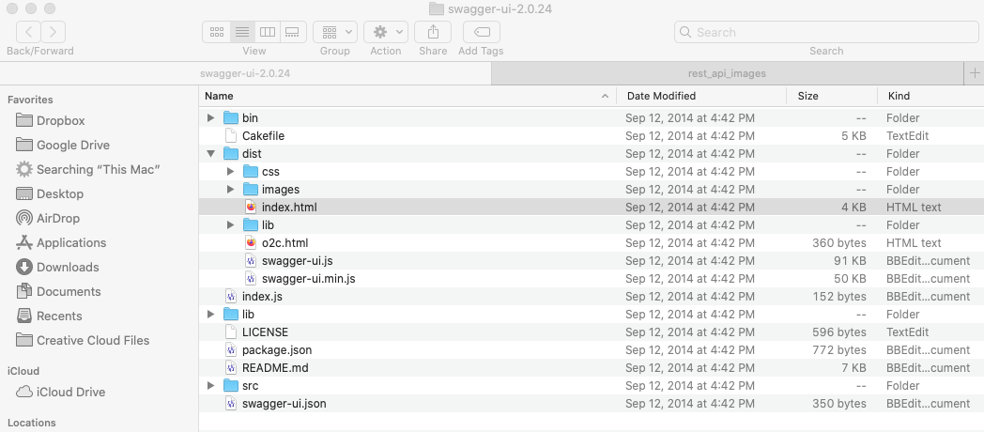Click the swagger-ui.min.js file icon
984x432 pixels.
(251, 279)
